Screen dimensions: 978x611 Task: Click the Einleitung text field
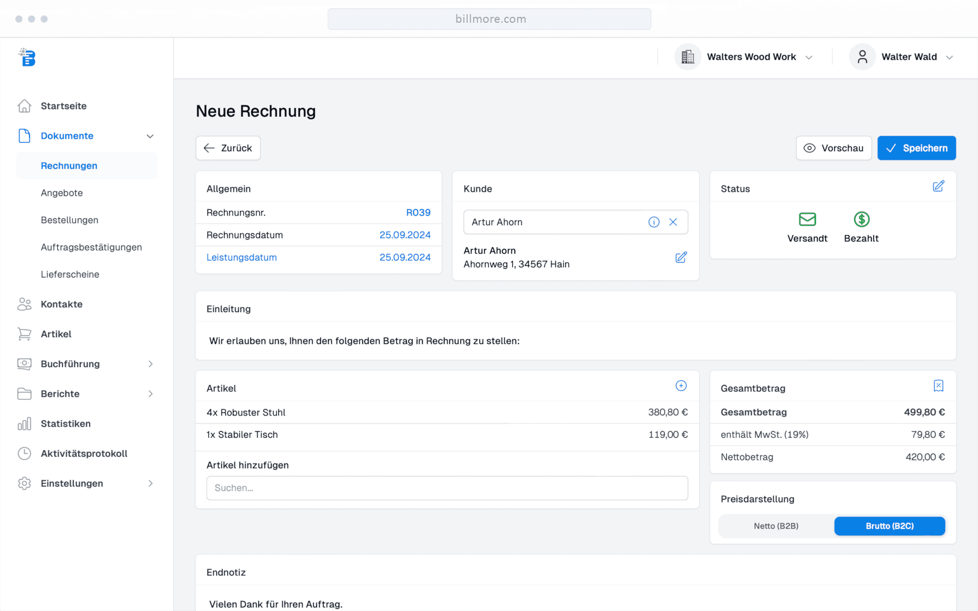click(576, 341)
